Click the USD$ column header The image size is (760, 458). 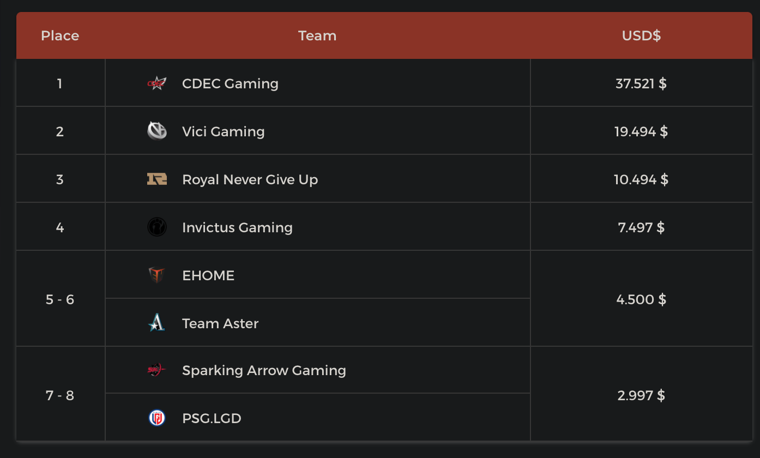pos(641,35)
